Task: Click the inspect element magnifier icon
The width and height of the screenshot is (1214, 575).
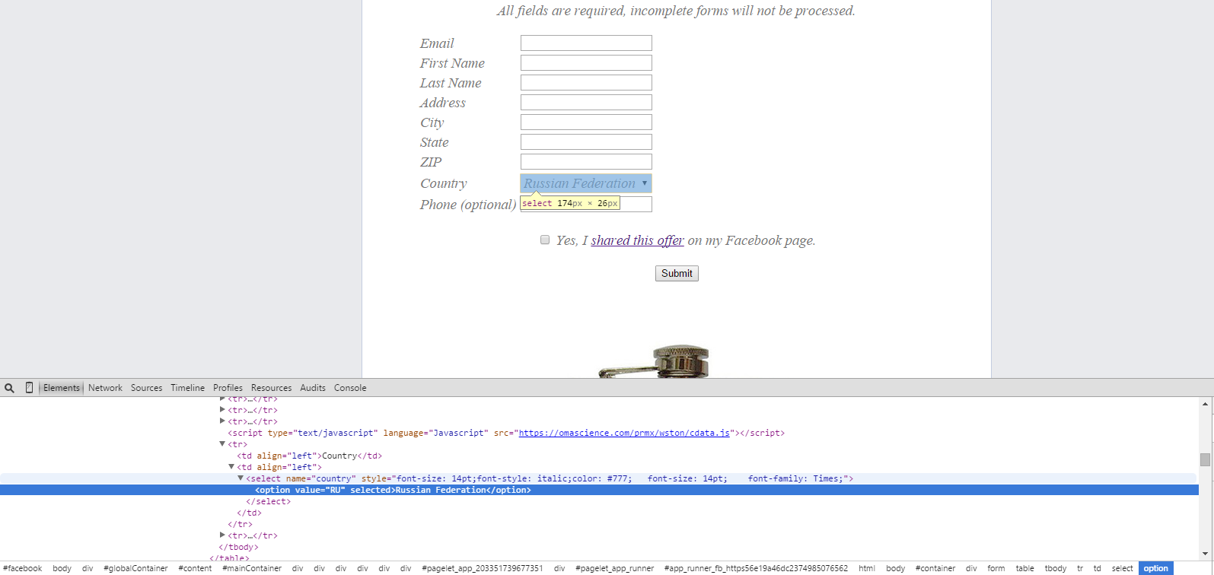Action: point(9,388)
